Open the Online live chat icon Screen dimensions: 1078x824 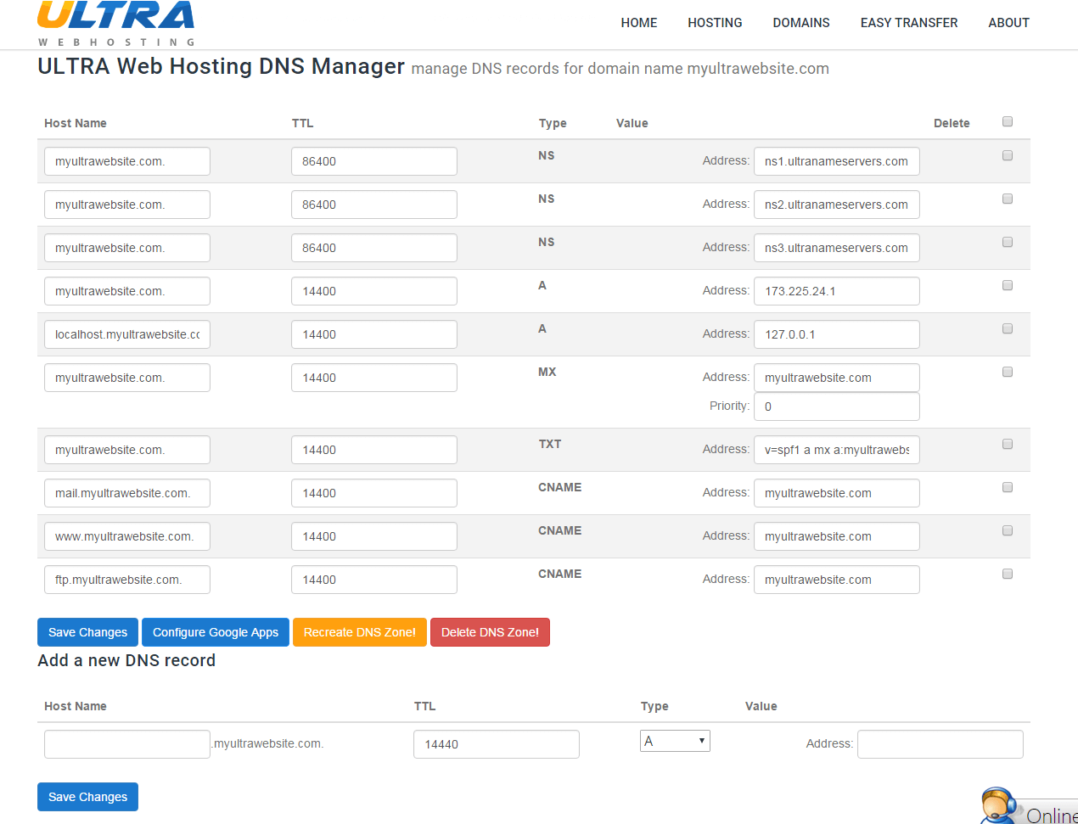[1029, 806]
